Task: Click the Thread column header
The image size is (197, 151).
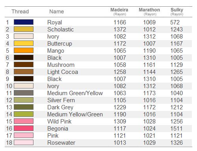Action: coord(20,11)
